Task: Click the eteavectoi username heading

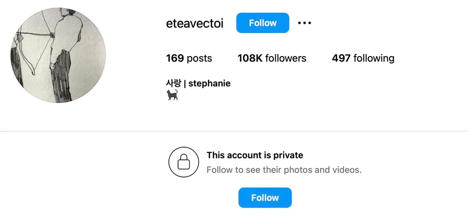Action: coord(195,23)
